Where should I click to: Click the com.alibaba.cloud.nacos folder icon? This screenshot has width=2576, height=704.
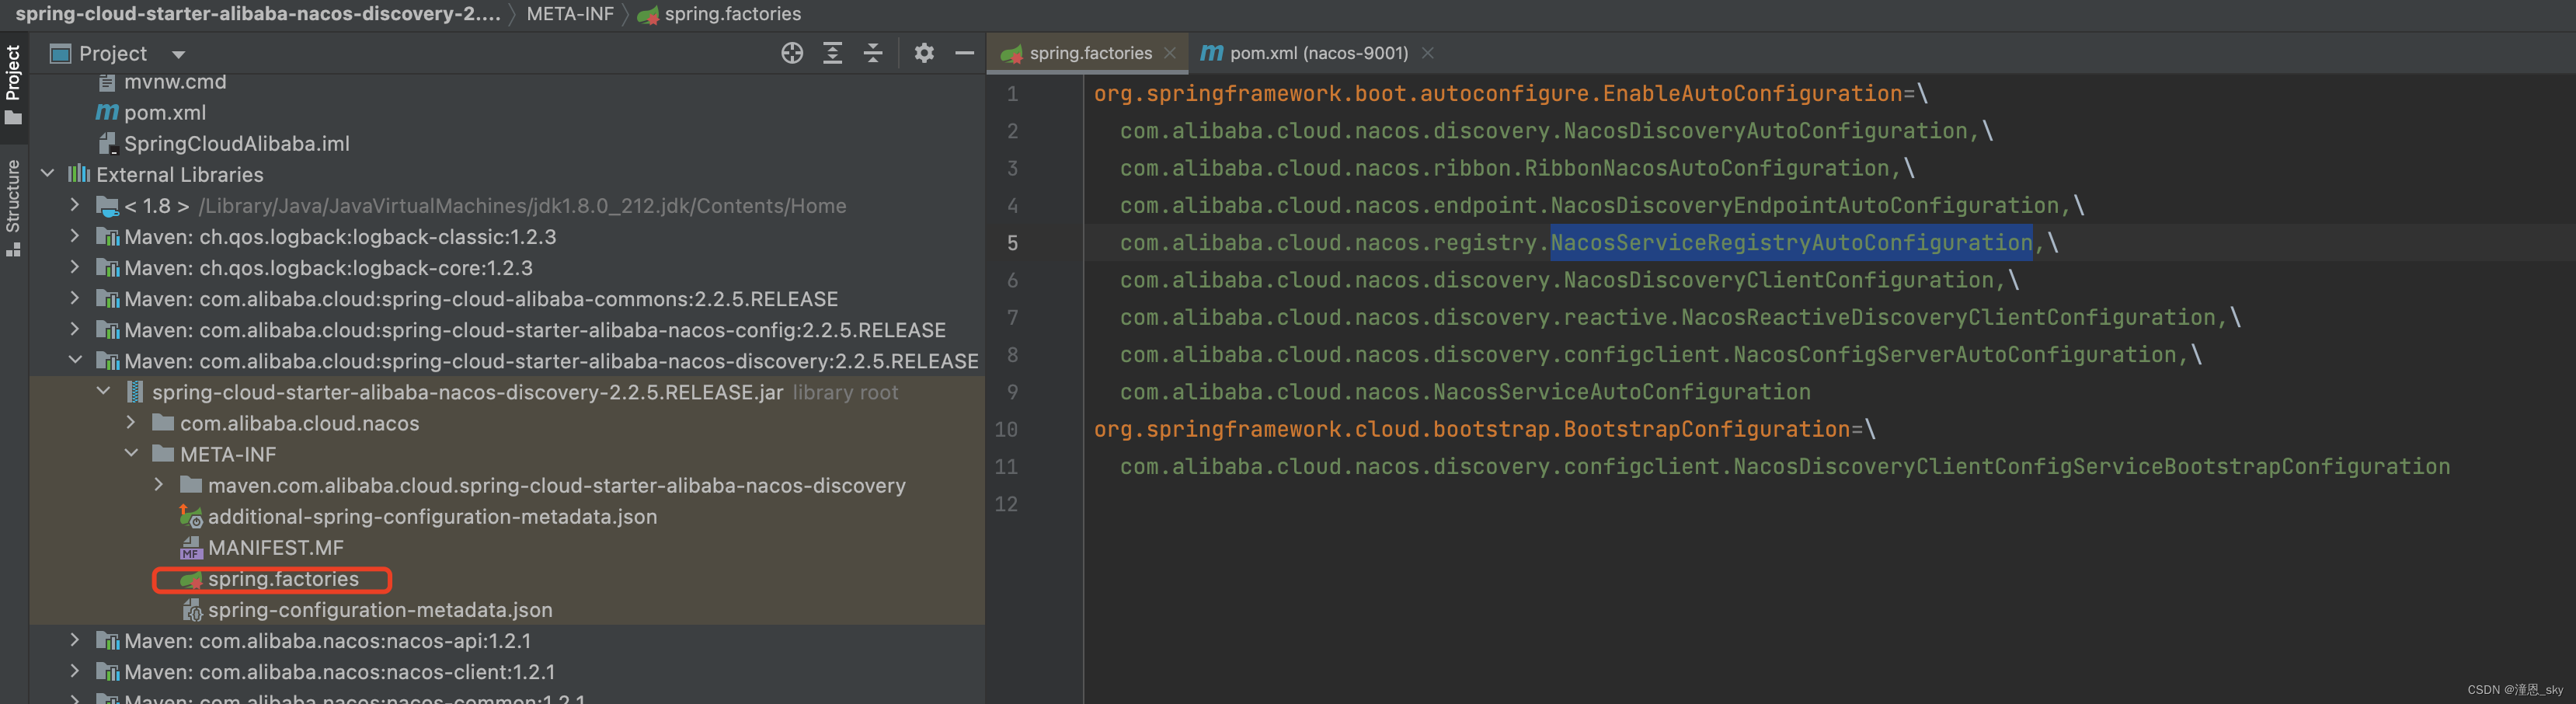tap(163, 423)
